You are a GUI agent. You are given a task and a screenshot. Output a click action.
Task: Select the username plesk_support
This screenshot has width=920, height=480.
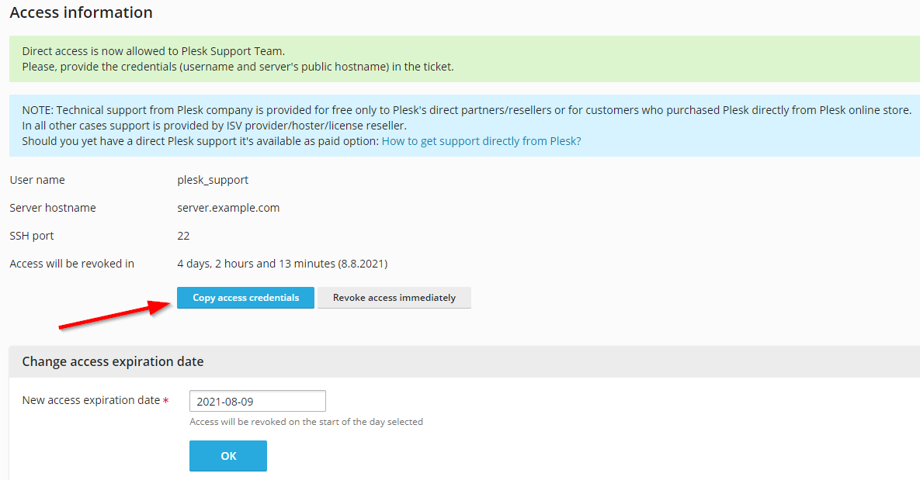pyautogui.click(x=212, y=179)
